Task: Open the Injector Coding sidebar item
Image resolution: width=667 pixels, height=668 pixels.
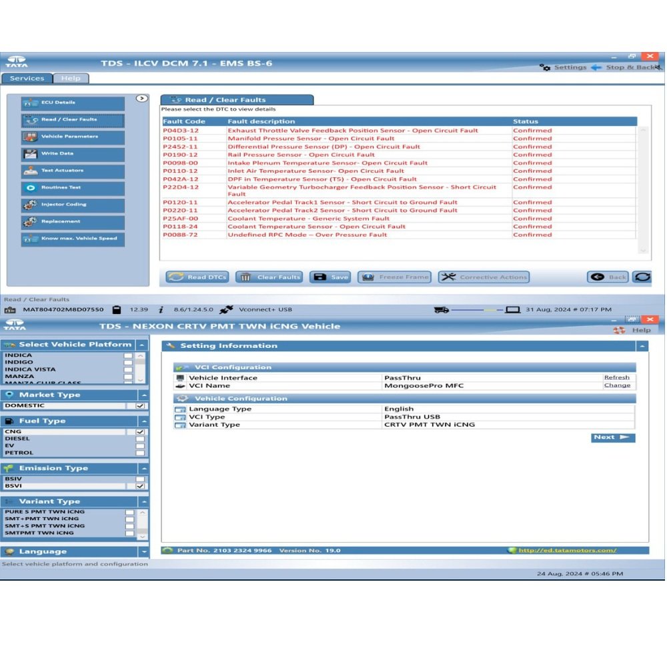Action: 73,205
